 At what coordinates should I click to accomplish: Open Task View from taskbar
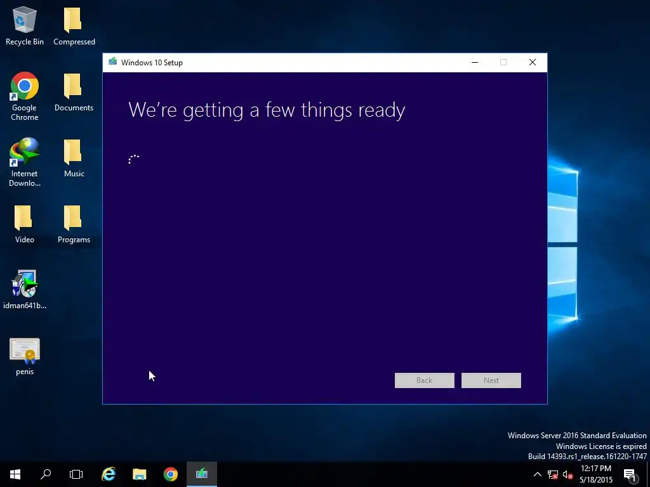pos(76,474)
